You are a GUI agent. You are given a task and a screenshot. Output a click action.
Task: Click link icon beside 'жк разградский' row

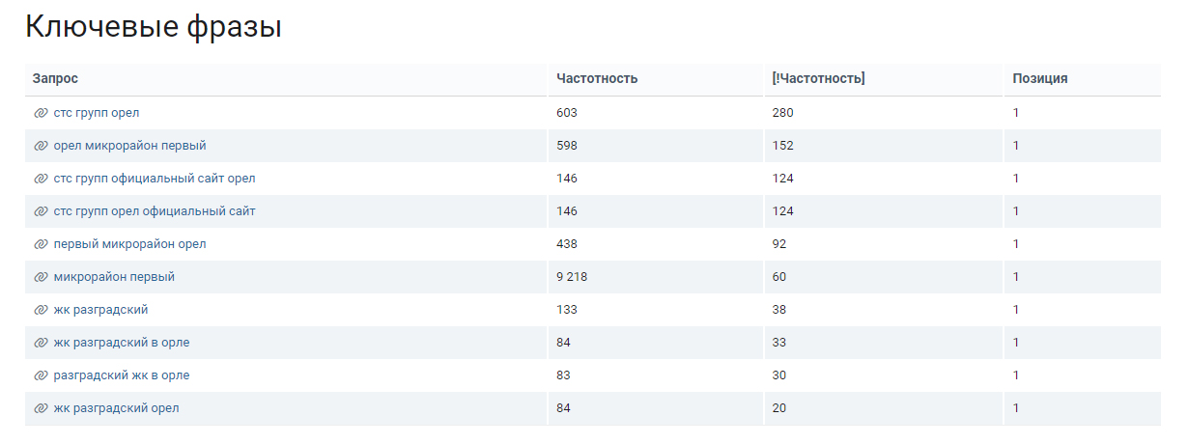click(x=41, y=310)
